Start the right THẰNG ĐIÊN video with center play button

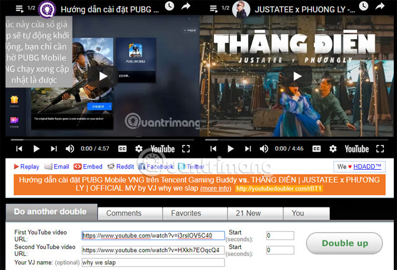coord(297,76)
